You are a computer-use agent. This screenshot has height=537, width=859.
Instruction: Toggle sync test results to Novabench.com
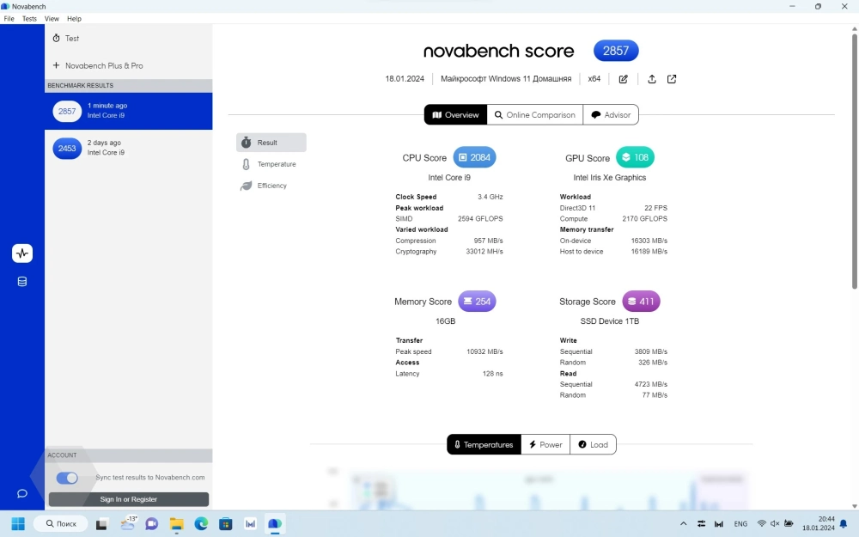click(x=67, y=478)
